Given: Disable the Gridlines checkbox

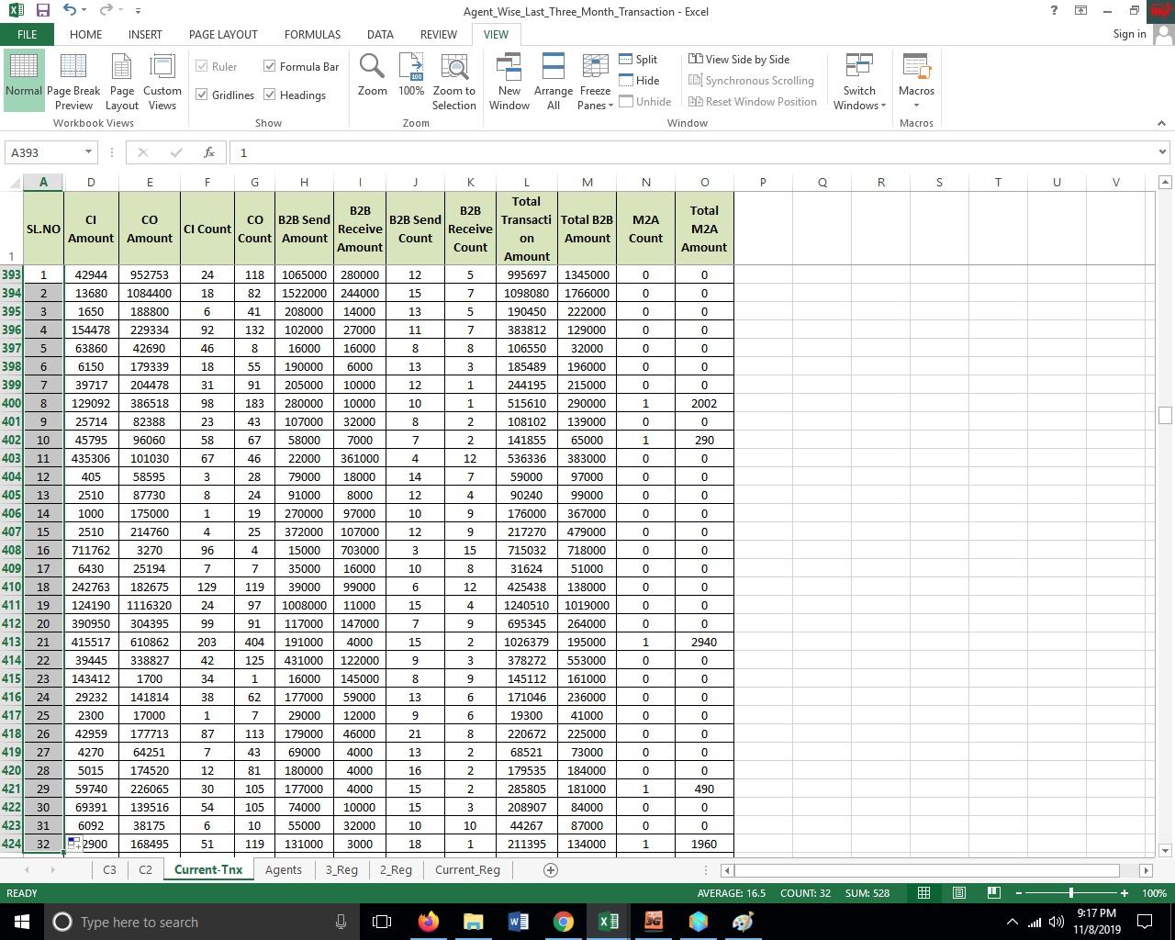Looking at the screenshot, I should click(x=202, y=95).
